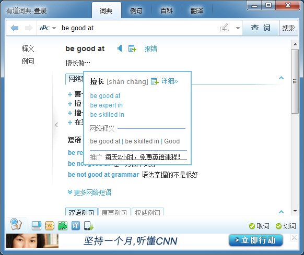Click 'be not good at grammar' phrase
Viewport: 304px width, 255px height.
[x=103, y=175]
